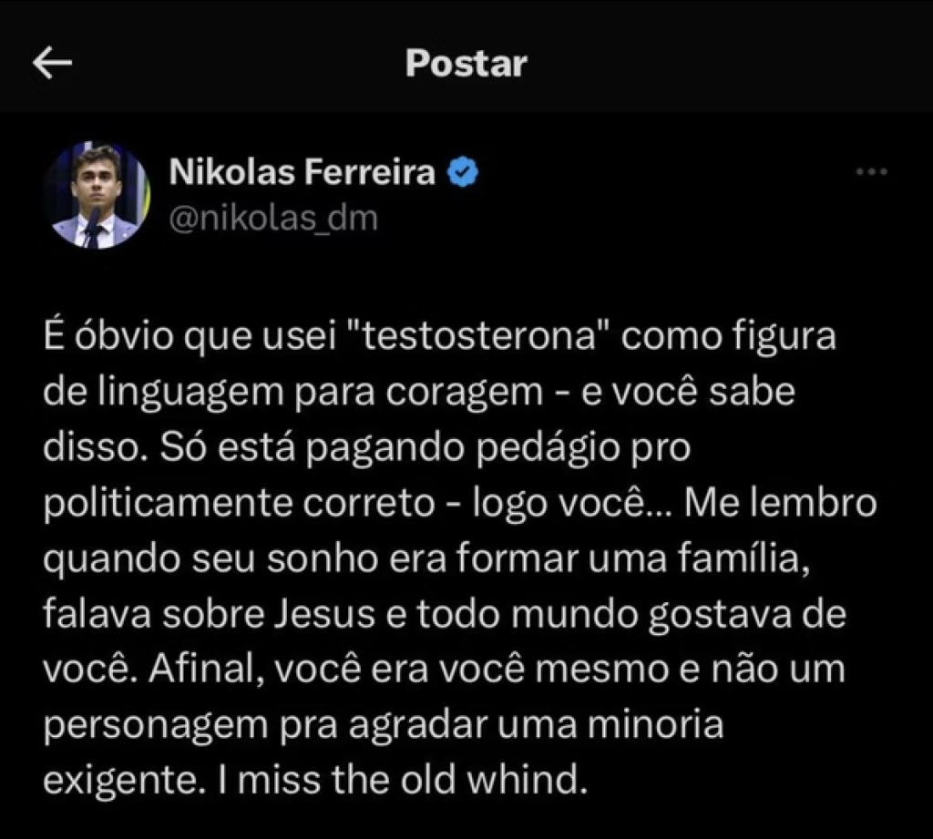Tap the @nikolas_dm handle
This screenshot has height=839, width=933.
coord(272,219)
